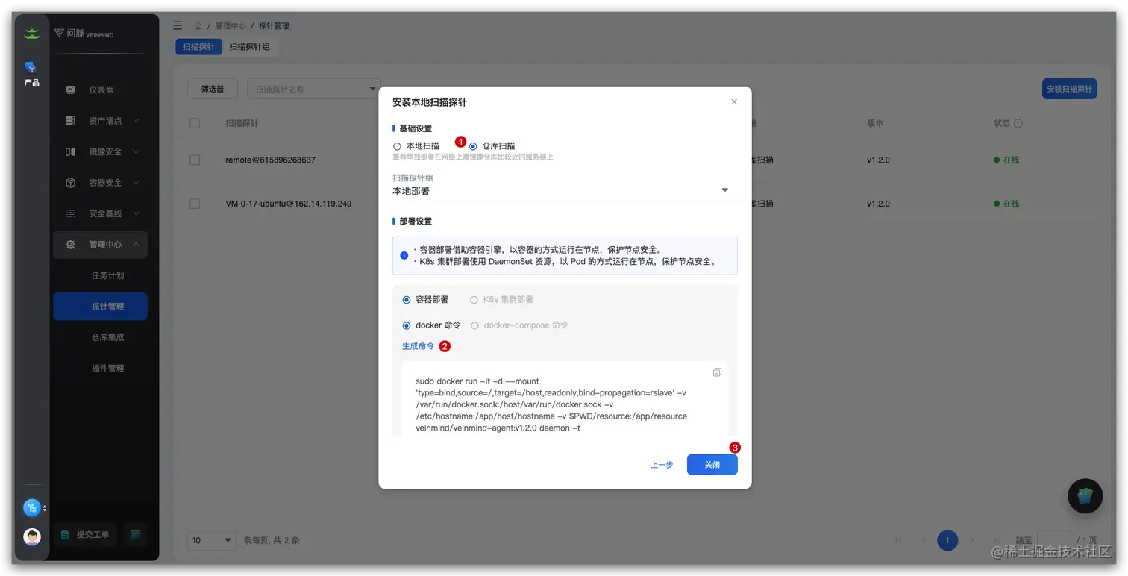Select the docker-compose 命令 radio option

[474, 325]
